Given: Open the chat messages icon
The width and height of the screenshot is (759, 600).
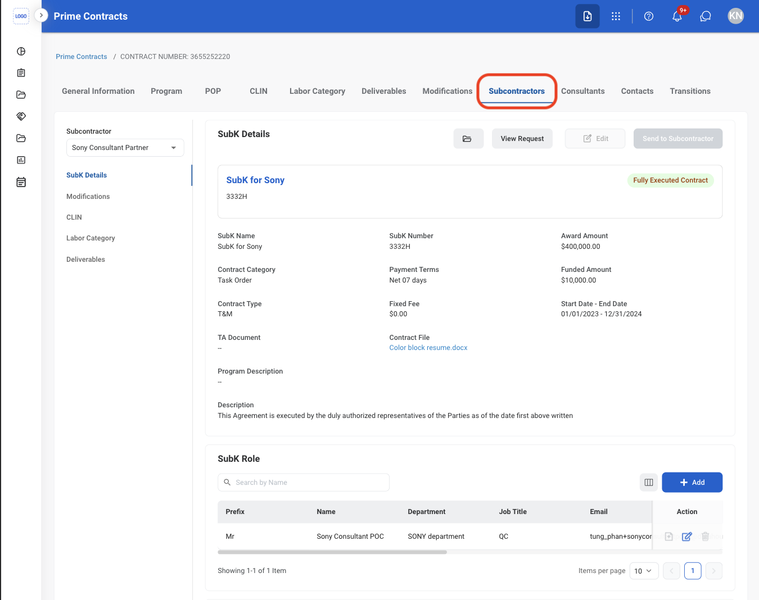Looking at the screenshot, I should click(x=706, y=16).
